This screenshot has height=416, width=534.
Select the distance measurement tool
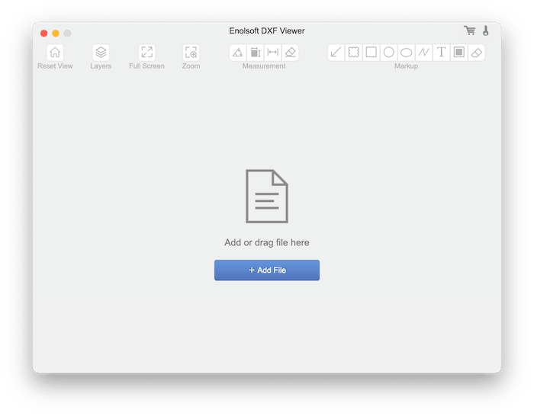(273, 53)
